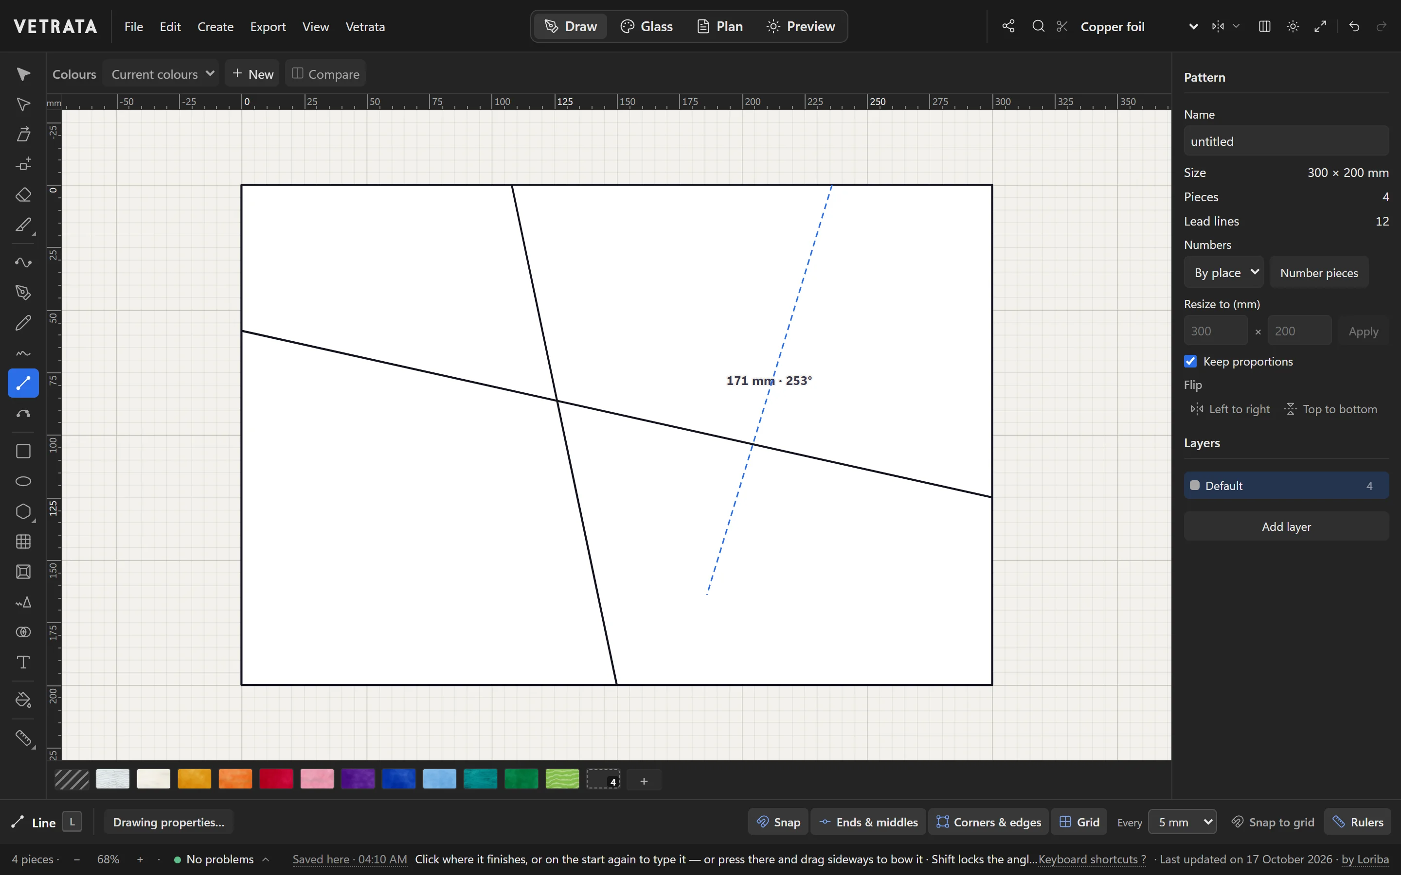The width and height of the screenshot is (1401, 875).
Task: Open the Current colours dropdown
Action: [x=161, y=73]
